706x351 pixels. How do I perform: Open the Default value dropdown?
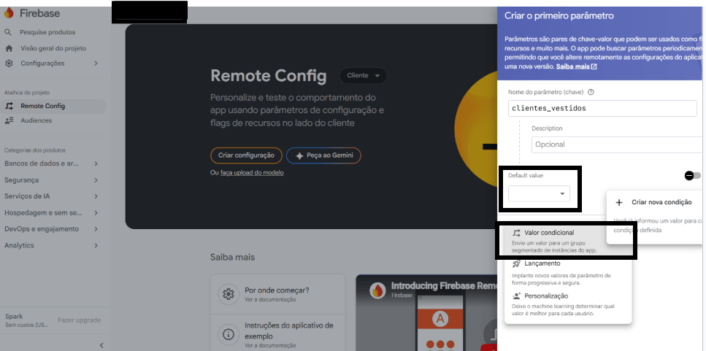(539, 193)
